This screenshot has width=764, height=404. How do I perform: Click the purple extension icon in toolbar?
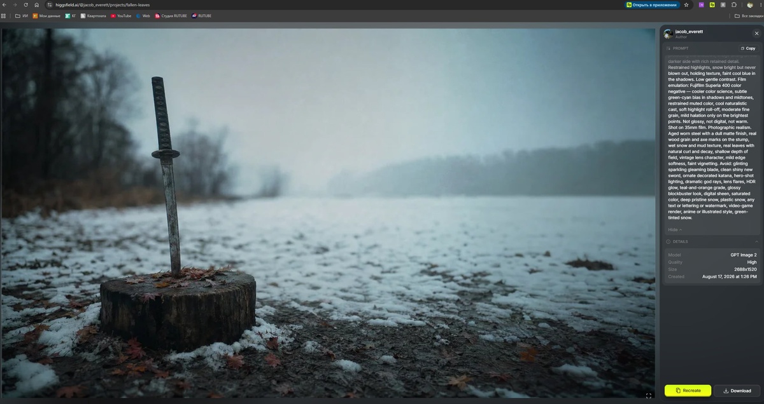(x=702, y=4)
